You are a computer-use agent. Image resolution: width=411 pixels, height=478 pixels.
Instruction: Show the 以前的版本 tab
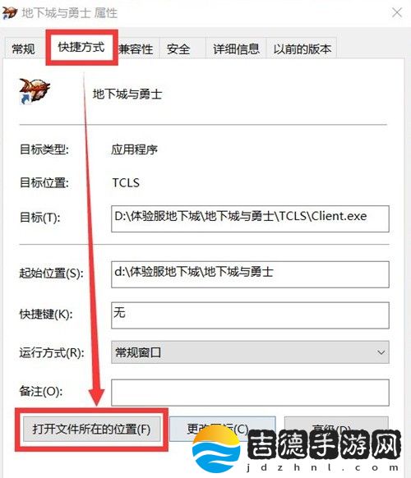(302, 48)
